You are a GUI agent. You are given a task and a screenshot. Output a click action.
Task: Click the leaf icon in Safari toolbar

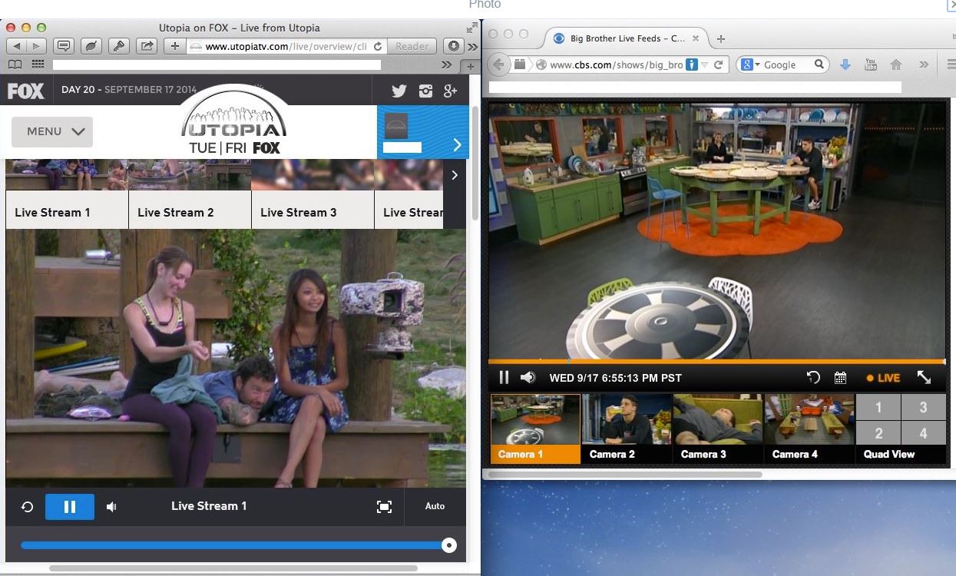[91, 46]
